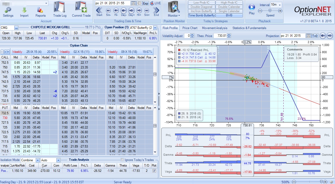Select the Risk Profile tab
The height and width of the screenshot is (184, 335).
[170, 28]
